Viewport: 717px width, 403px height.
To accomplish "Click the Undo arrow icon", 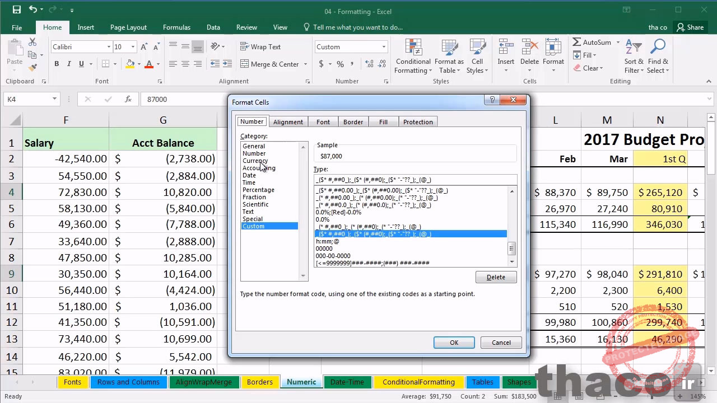I will tap(33, 10).
